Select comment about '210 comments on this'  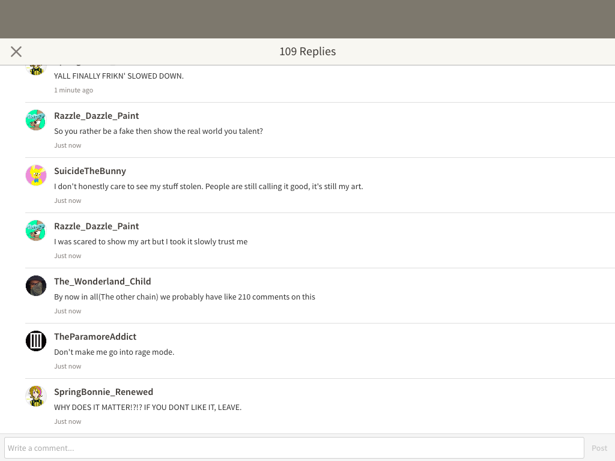coord(185,297)
